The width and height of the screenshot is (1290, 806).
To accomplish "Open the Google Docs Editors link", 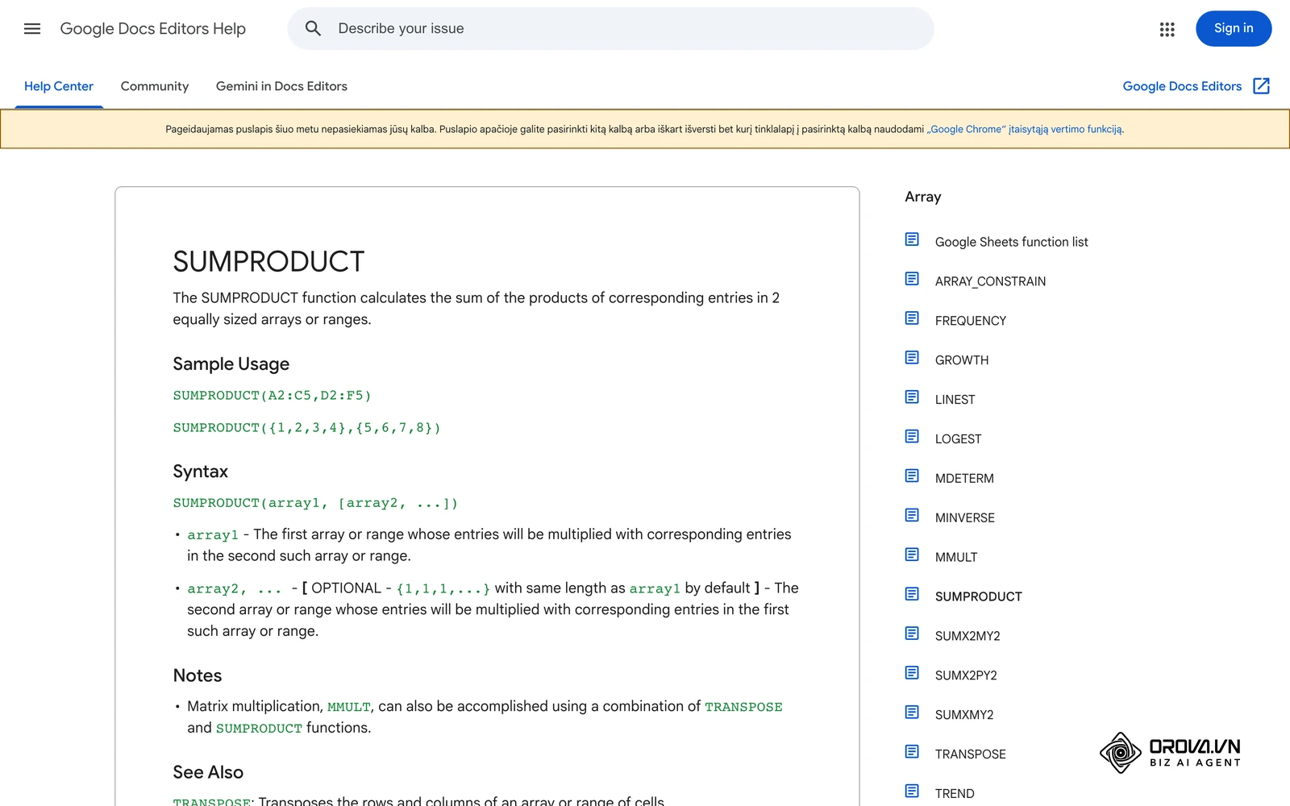I will pos(1182,86).
